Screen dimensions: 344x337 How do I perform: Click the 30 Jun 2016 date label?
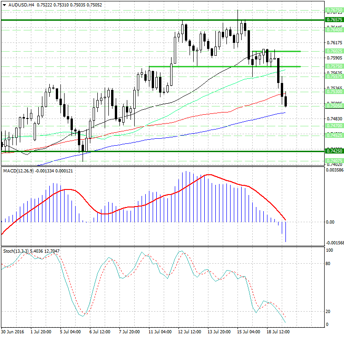click(13, 331)
